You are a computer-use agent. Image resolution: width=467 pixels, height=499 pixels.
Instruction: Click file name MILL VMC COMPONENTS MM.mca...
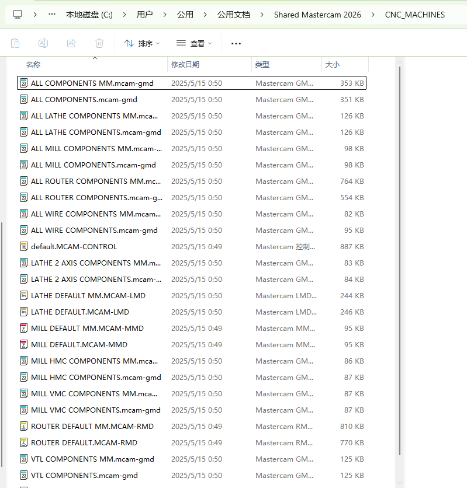(x=94, y=394)
